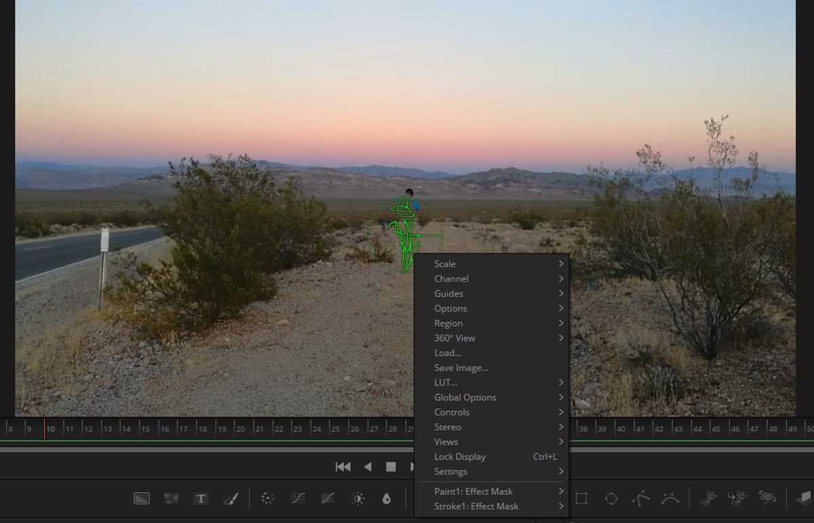814x523 pixels.
Task: Click frame 25 on the timeline ruler
Action: (336, 428)
